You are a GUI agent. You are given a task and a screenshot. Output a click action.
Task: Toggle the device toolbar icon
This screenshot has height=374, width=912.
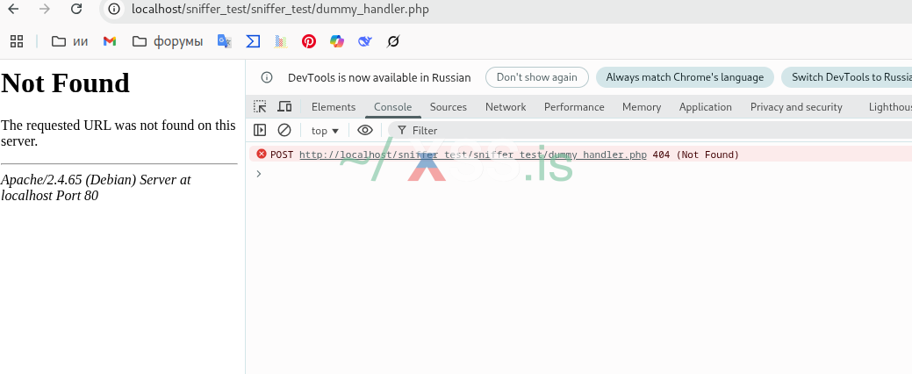coord(284,107)
